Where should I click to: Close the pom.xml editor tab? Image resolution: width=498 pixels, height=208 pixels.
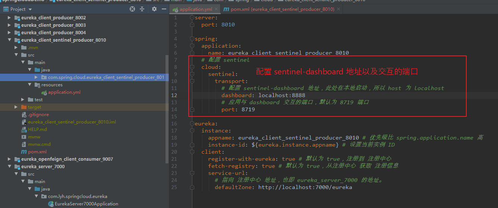338,9
